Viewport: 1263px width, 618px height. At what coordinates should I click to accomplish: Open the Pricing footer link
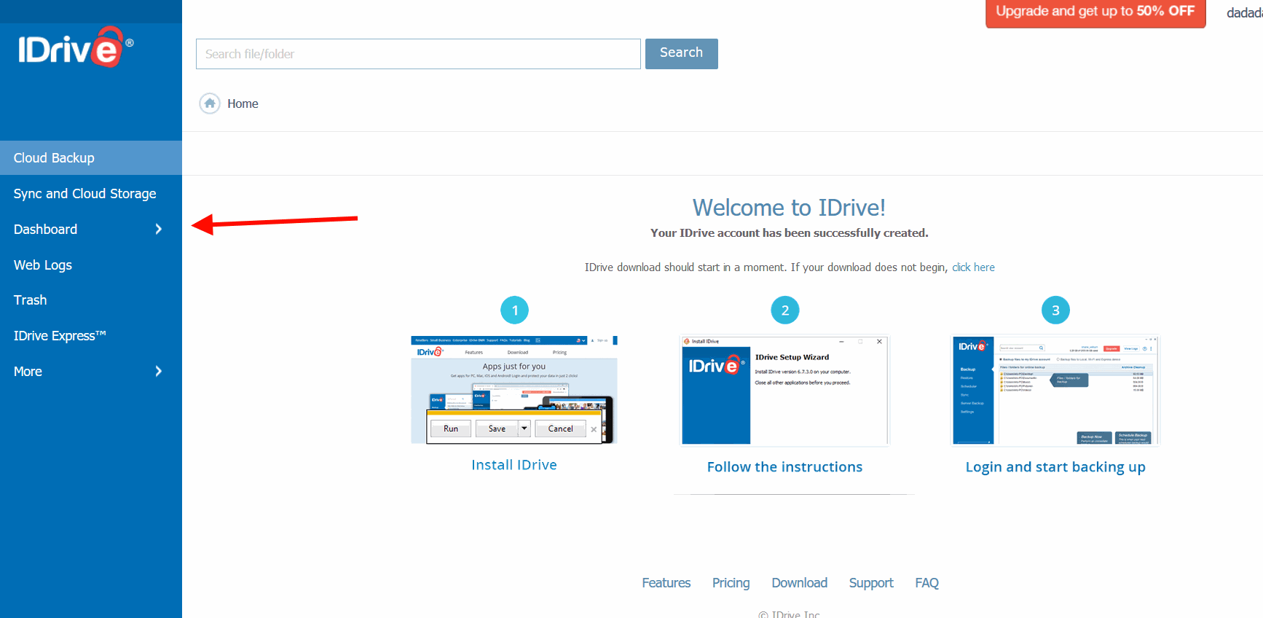tap(731, 583)
